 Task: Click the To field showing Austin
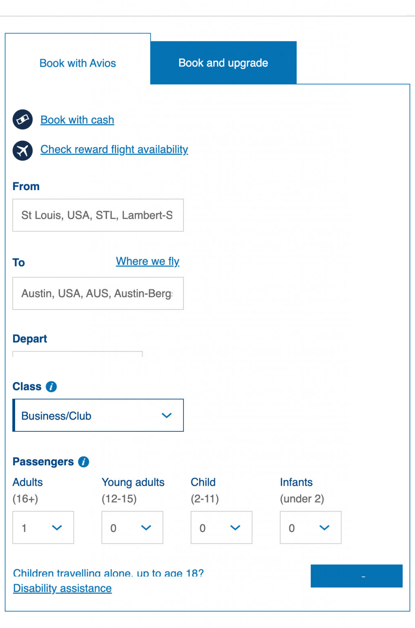(x=98, y=293)
